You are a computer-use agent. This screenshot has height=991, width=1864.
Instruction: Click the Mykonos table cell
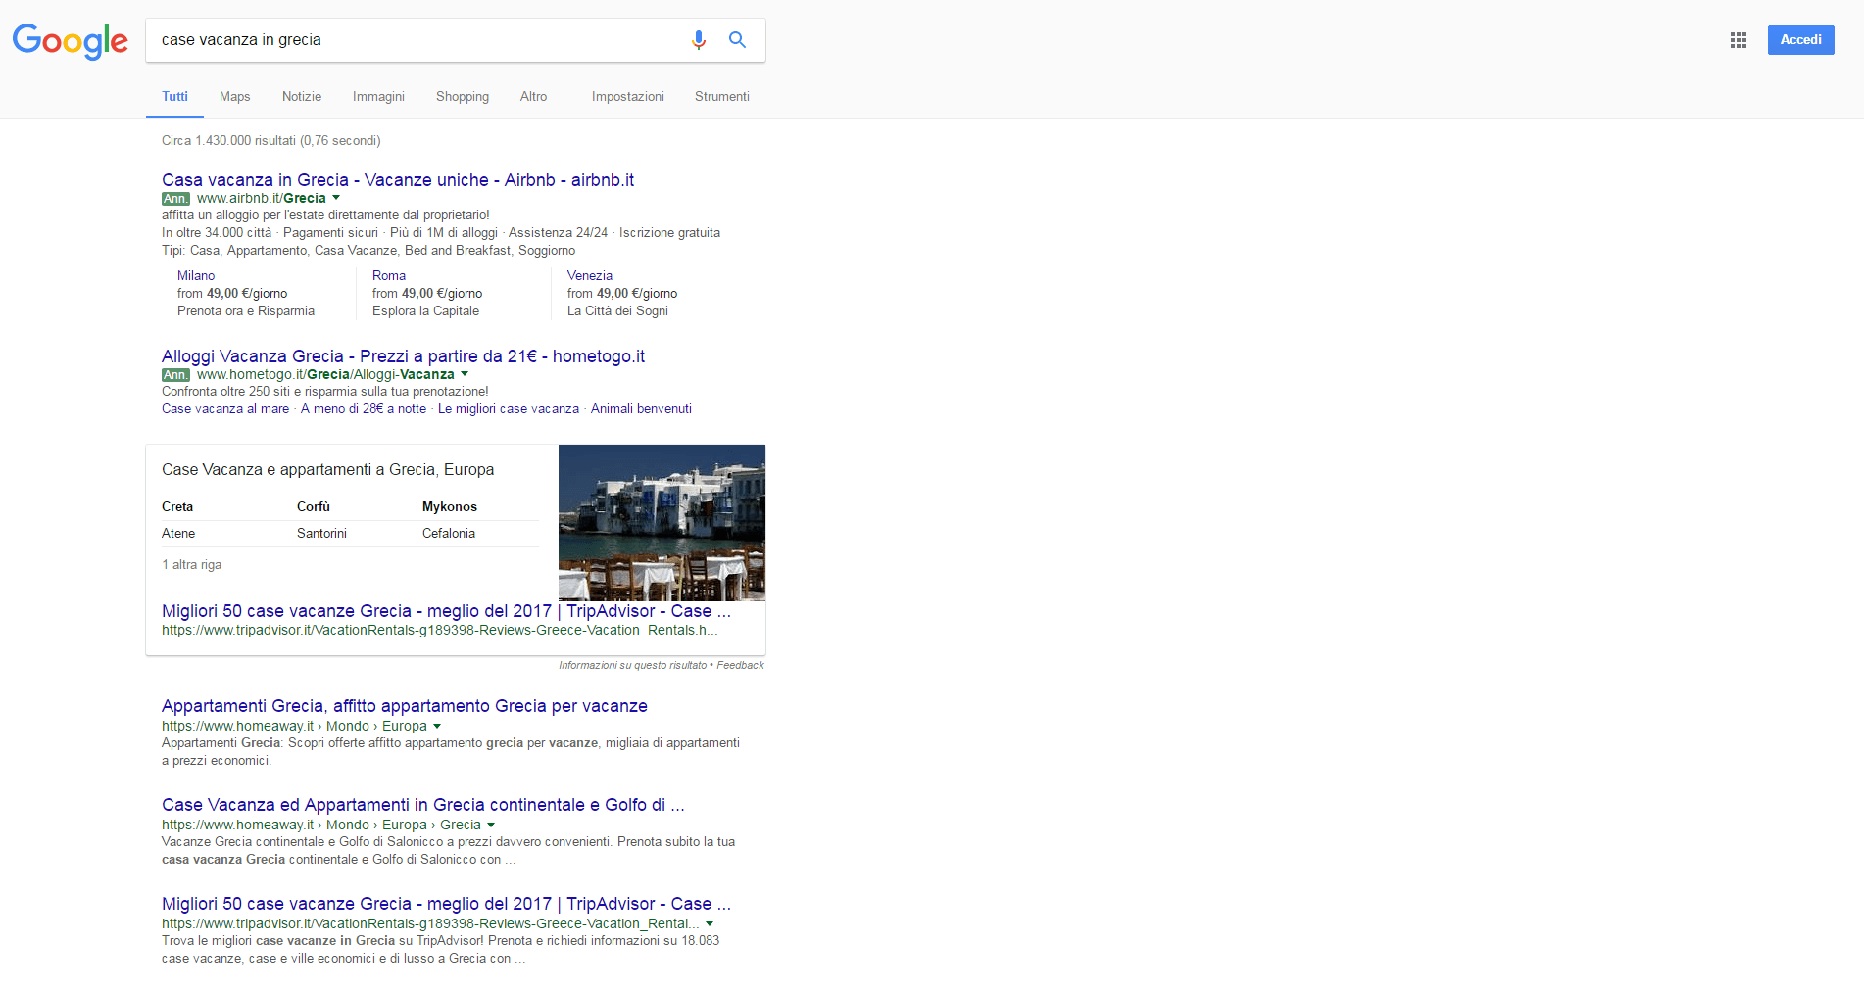coord(450,507)
